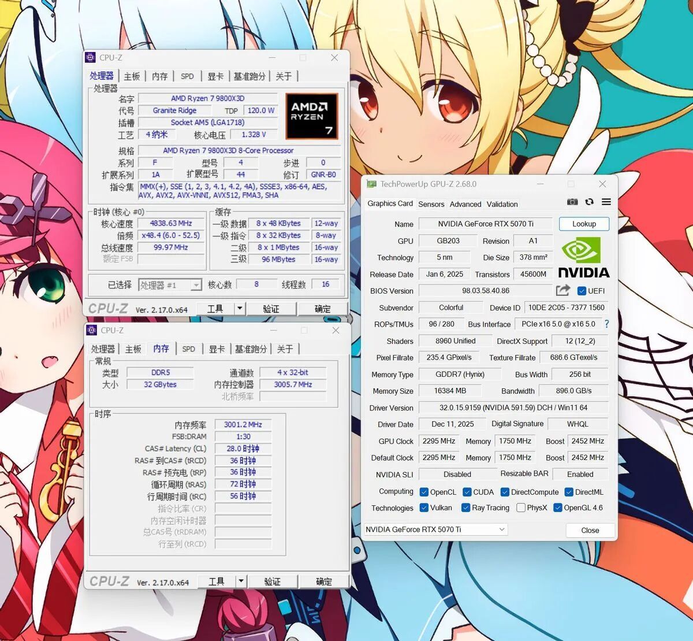Click the Bandwidth value 896.0 GB/s
Image resolution: width=693 pixels, height=641 pixels.
(573, 391)
